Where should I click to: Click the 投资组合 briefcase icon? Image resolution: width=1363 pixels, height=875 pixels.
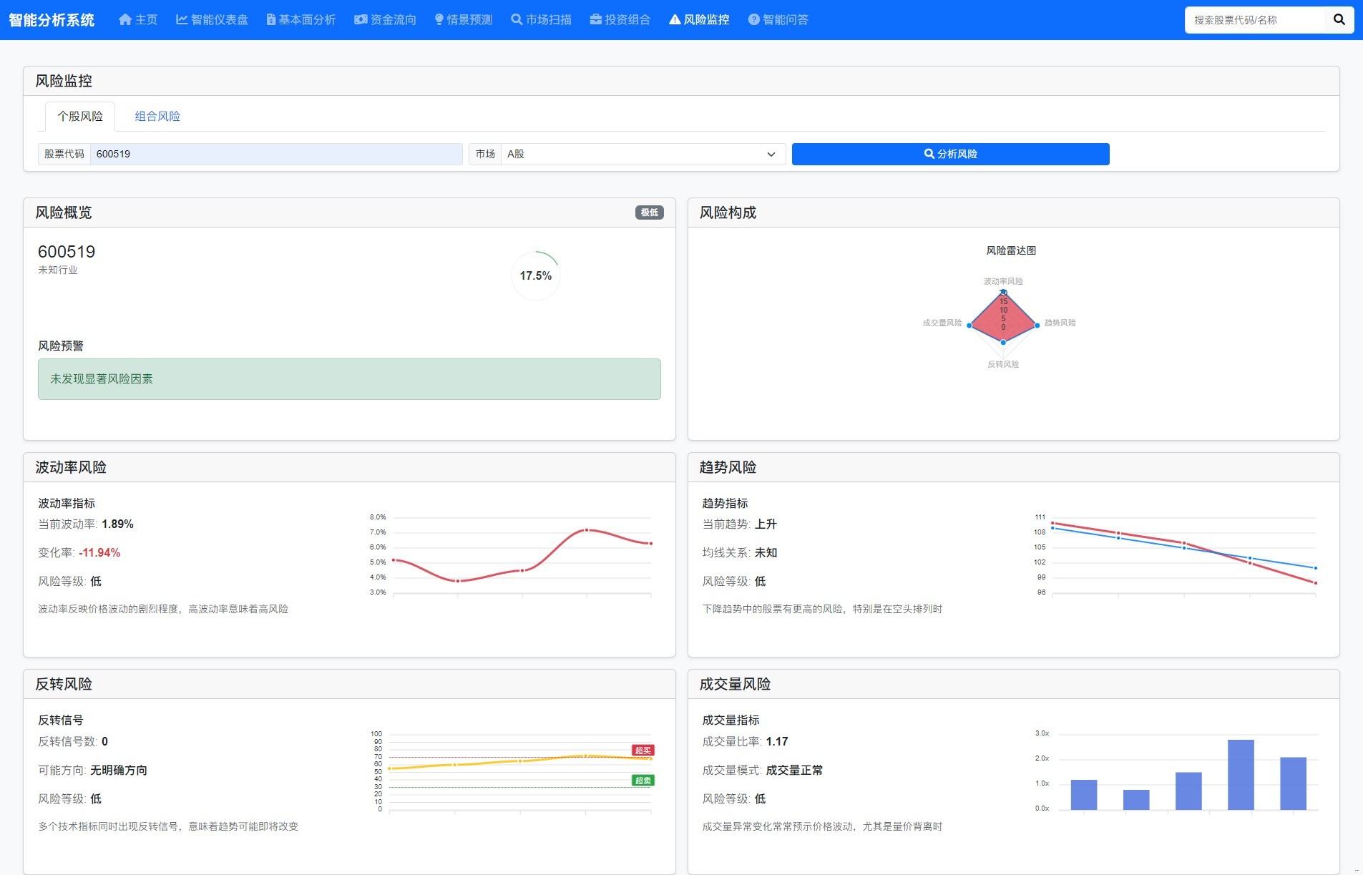[595, 19]
